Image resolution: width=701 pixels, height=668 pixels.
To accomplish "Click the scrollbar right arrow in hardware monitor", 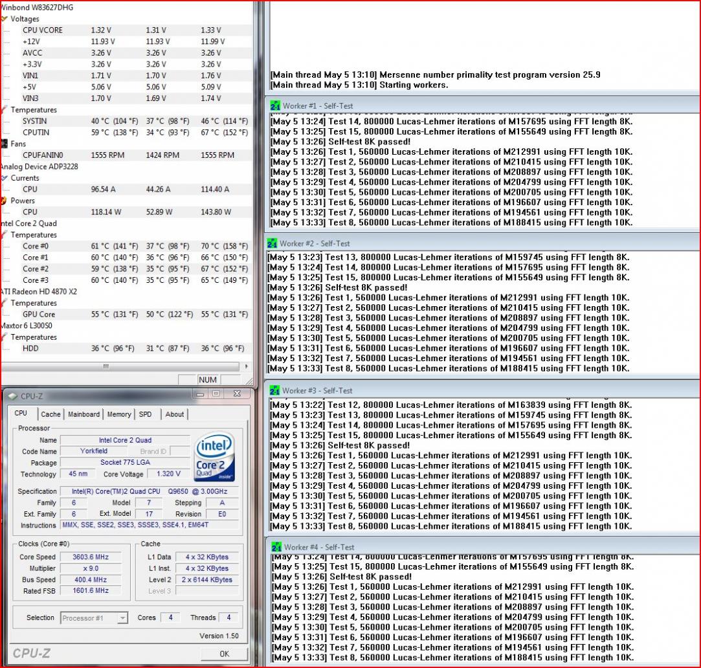I will point(246,366).
